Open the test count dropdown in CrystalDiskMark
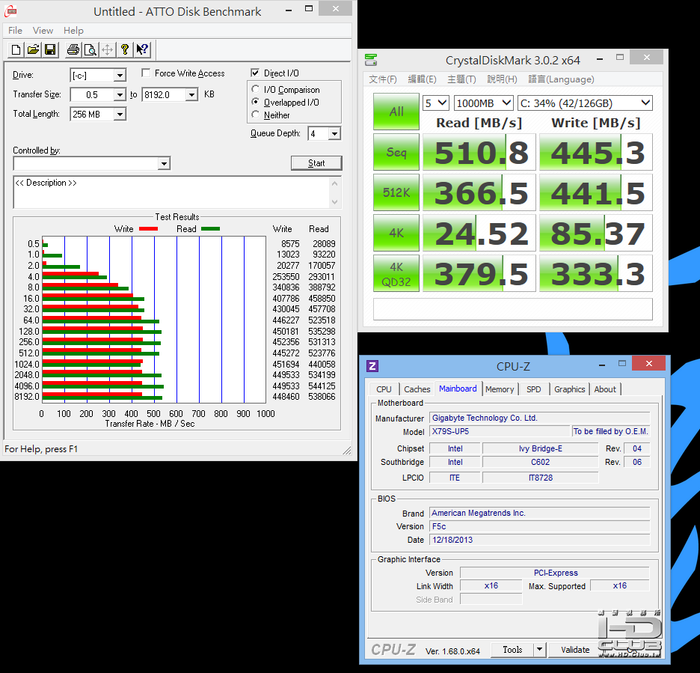The width and height of the screenshot is (700, 673). point(436,103)
